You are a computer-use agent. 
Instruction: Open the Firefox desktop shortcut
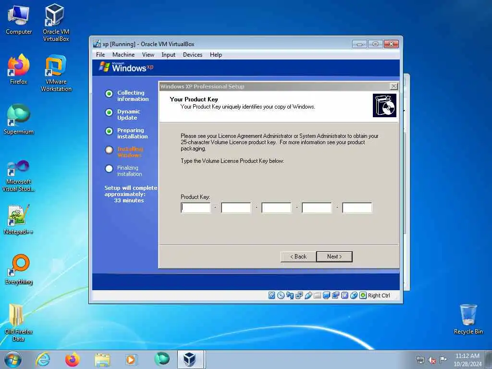click(x=19, y=70)
